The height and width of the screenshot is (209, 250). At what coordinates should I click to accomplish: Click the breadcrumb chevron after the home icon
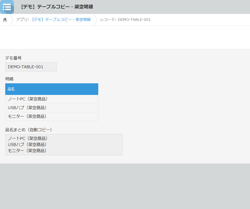11,20
